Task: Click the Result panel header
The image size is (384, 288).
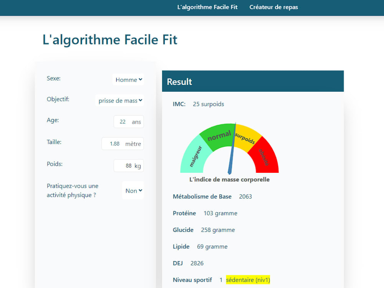Action: (179, 81)
